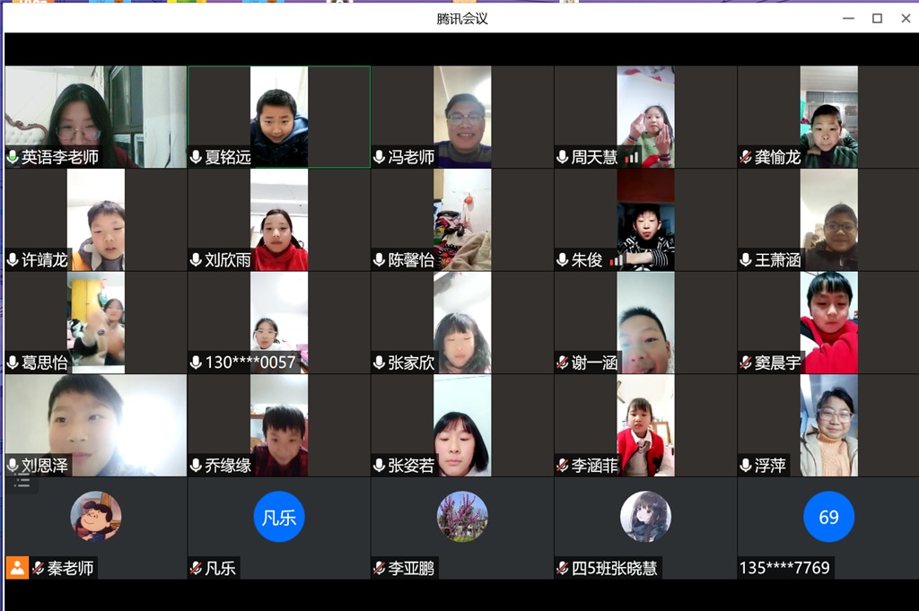
Task: Click the microphone icon beside 刘恩泽
Action: pos(13,465)
